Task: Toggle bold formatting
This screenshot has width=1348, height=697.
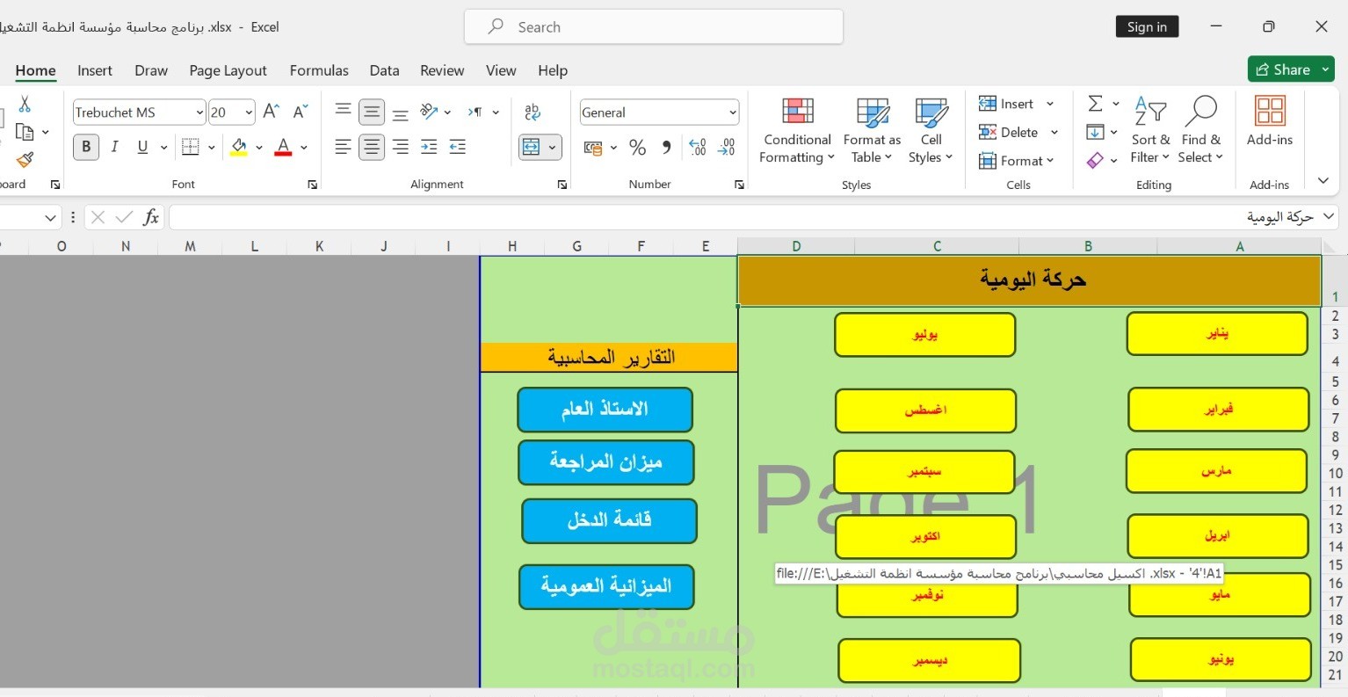Action: pyautogui.click(x=85, y=147)
